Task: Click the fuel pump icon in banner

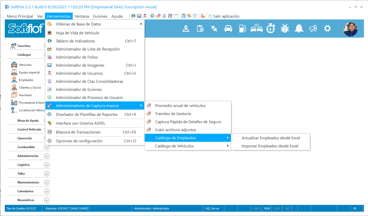Action: (242, 29)
